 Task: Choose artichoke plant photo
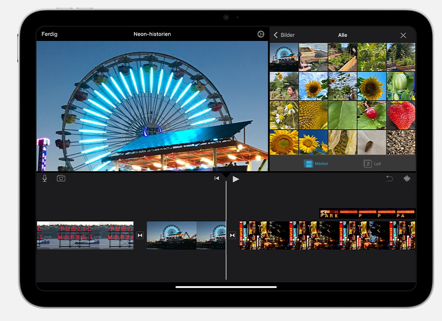tap(371, 57)
